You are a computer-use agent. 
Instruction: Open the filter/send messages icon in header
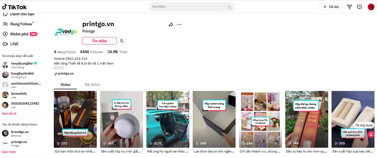[349, 7]
